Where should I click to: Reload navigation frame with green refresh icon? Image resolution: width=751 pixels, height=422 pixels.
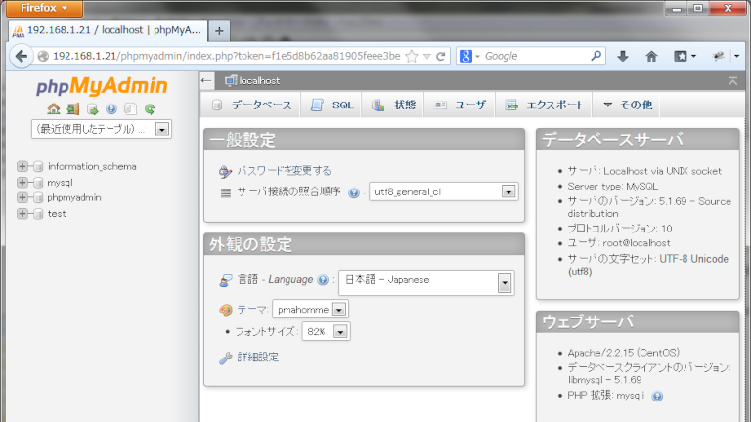pyautogui.click(x=150, y=109)
